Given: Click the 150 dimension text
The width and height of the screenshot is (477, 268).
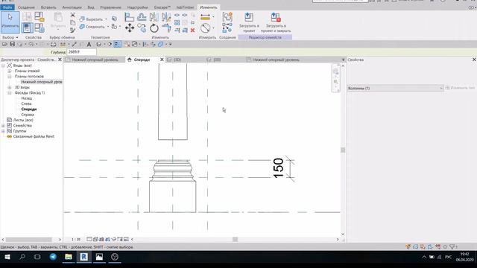Looking at the screenshot, I should coord(278,168).
